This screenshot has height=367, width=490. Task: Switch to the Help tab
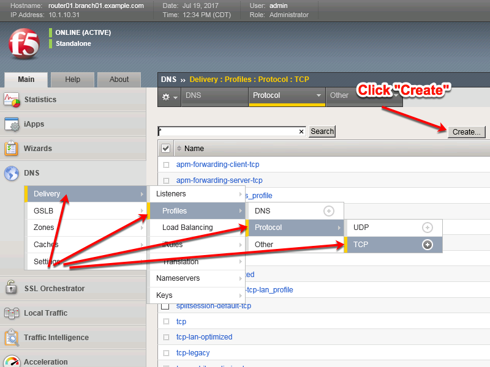72,80
